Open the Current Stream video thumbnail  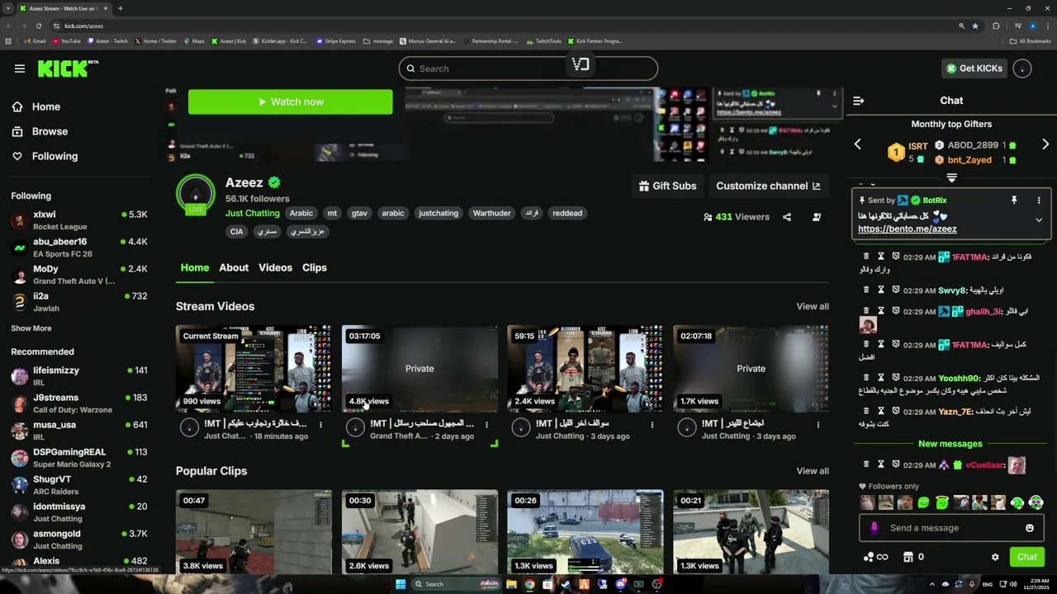tap(254, 369)
